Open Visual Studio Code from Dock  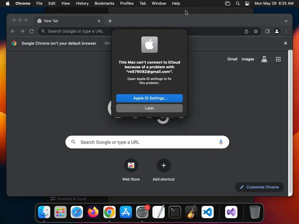(208, 212)
